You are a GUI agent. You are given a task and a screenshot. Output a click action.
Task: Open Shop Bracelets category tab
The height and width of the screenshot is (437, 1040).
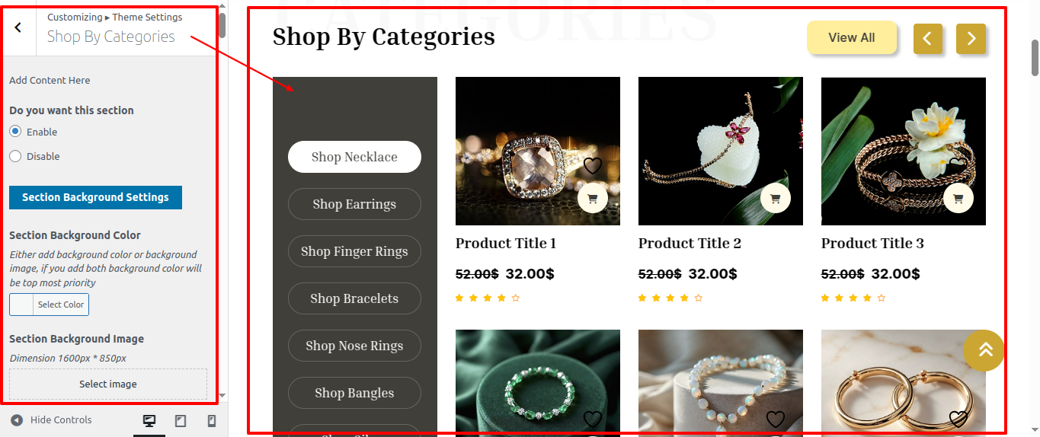[354, 298]
